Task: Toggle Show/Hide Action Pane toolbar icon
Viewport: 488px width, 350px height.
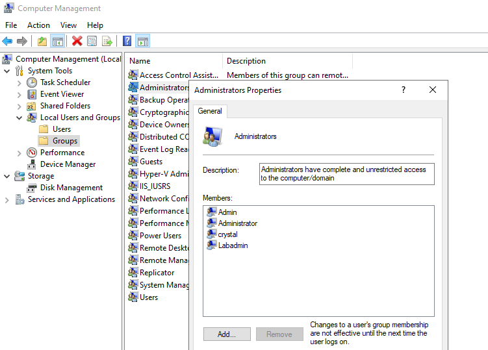Action: [x=143, y=41]
